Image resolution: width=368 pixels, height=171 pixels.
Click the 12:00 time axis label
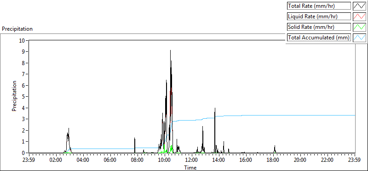click(192, 160)
